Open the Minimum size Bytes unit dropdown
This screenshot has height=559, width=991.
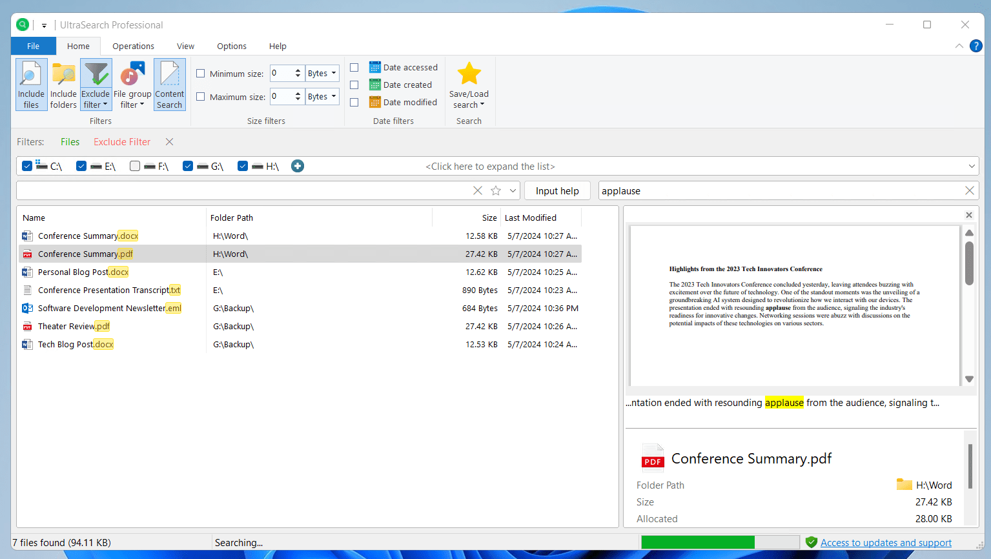tap(322, 74)
